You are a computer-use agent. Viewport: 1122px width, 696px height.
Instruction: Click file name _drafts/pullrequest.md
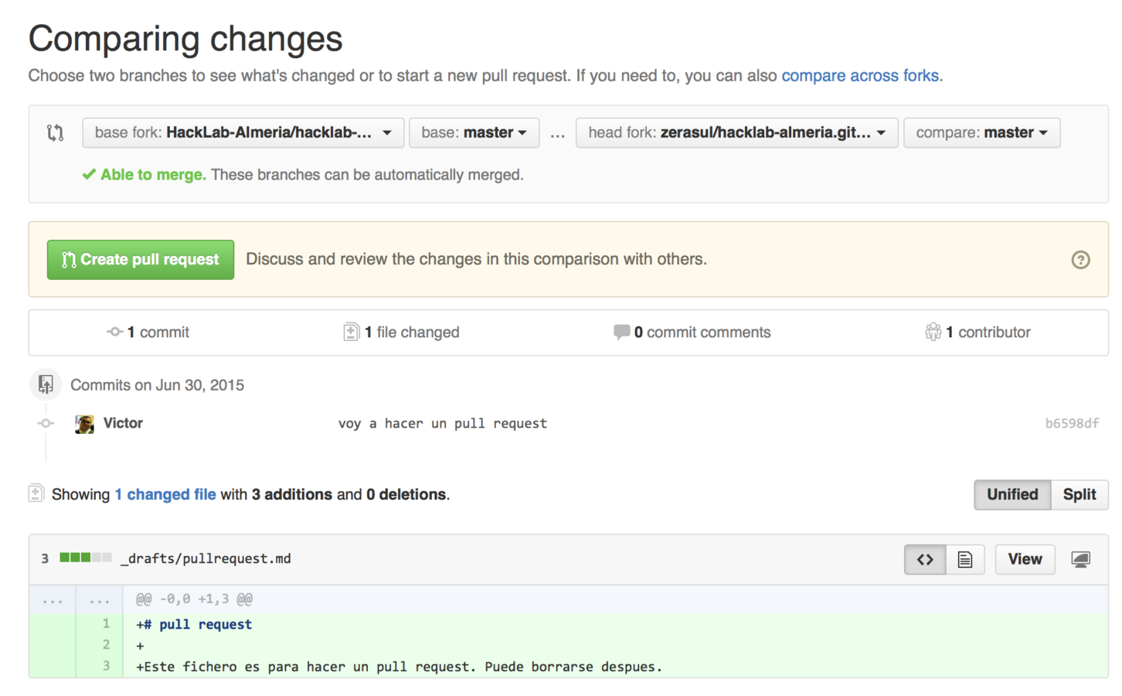pyautogui.click(x=206, y=558)
